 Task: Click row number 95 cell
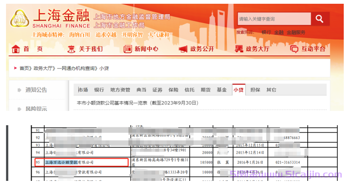pyautogui.click(x=38, y=162)
